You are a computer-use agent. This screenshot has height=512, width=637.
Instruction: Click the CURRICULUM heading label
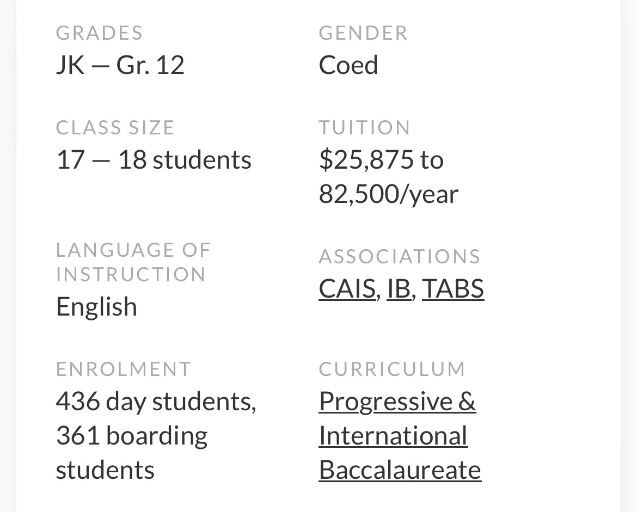[x=392, y=369]
